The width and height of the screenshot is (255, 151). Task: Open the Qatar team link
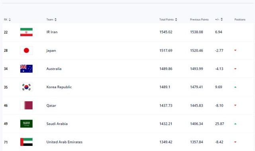[51, 106]
